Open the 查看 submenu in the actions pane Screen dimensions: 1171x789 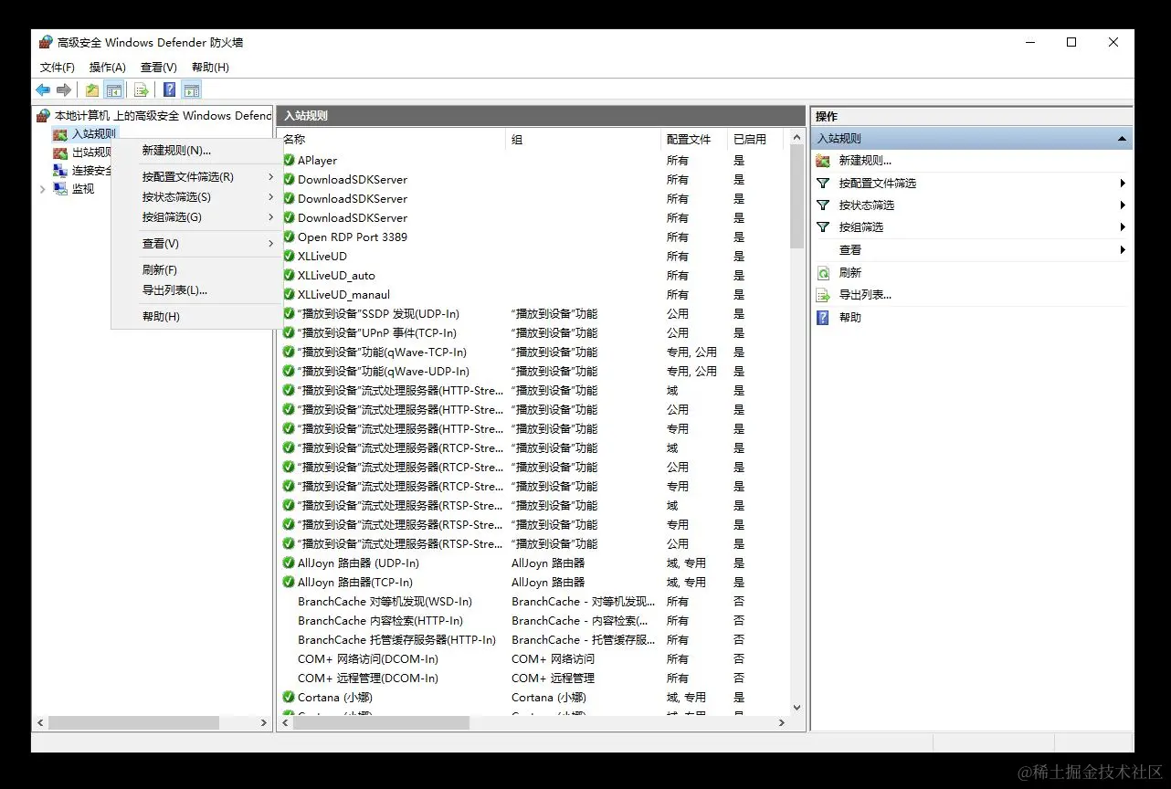1123,249
